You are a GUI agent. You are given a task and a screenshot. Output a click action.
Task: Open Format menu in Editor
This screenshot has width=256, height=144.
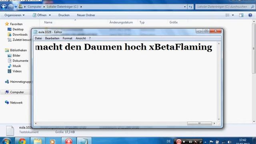(67, 38)
